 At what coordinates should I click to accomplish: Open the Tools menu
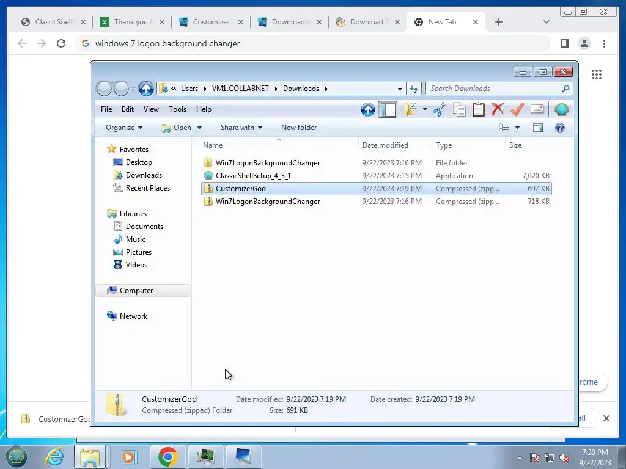177,109
